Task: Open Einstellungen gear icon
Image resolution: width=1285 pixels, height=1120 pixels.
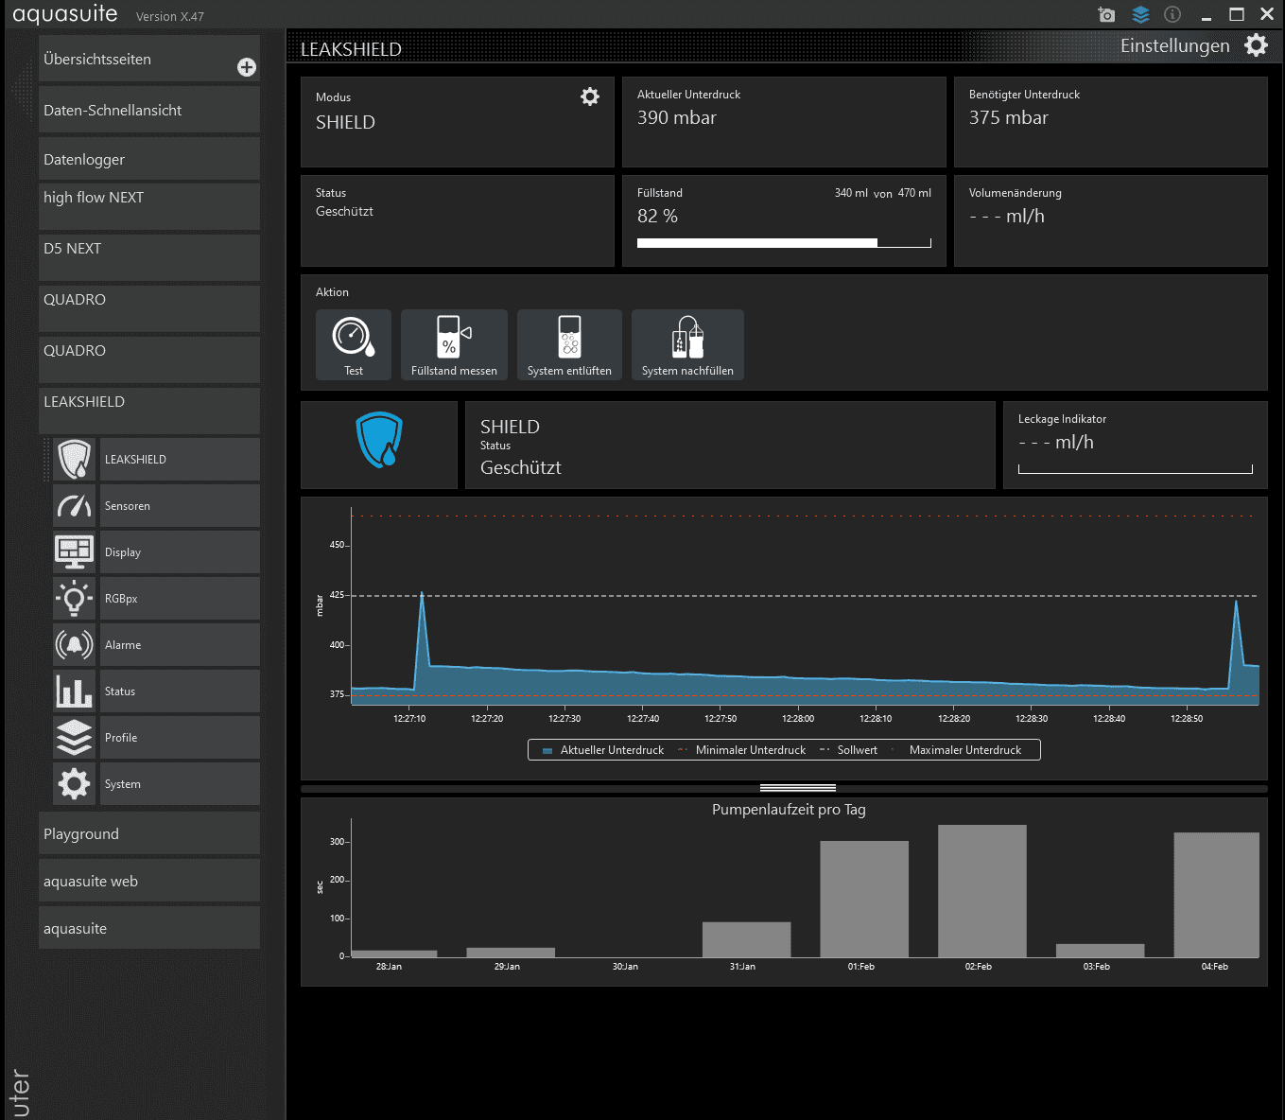Action: click(1256, 45)
